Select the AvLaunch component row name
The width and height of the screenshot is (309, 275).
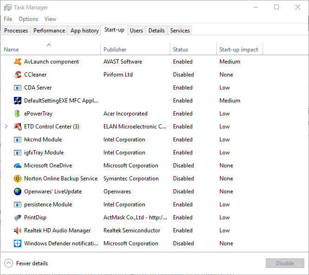coord(51,62)
